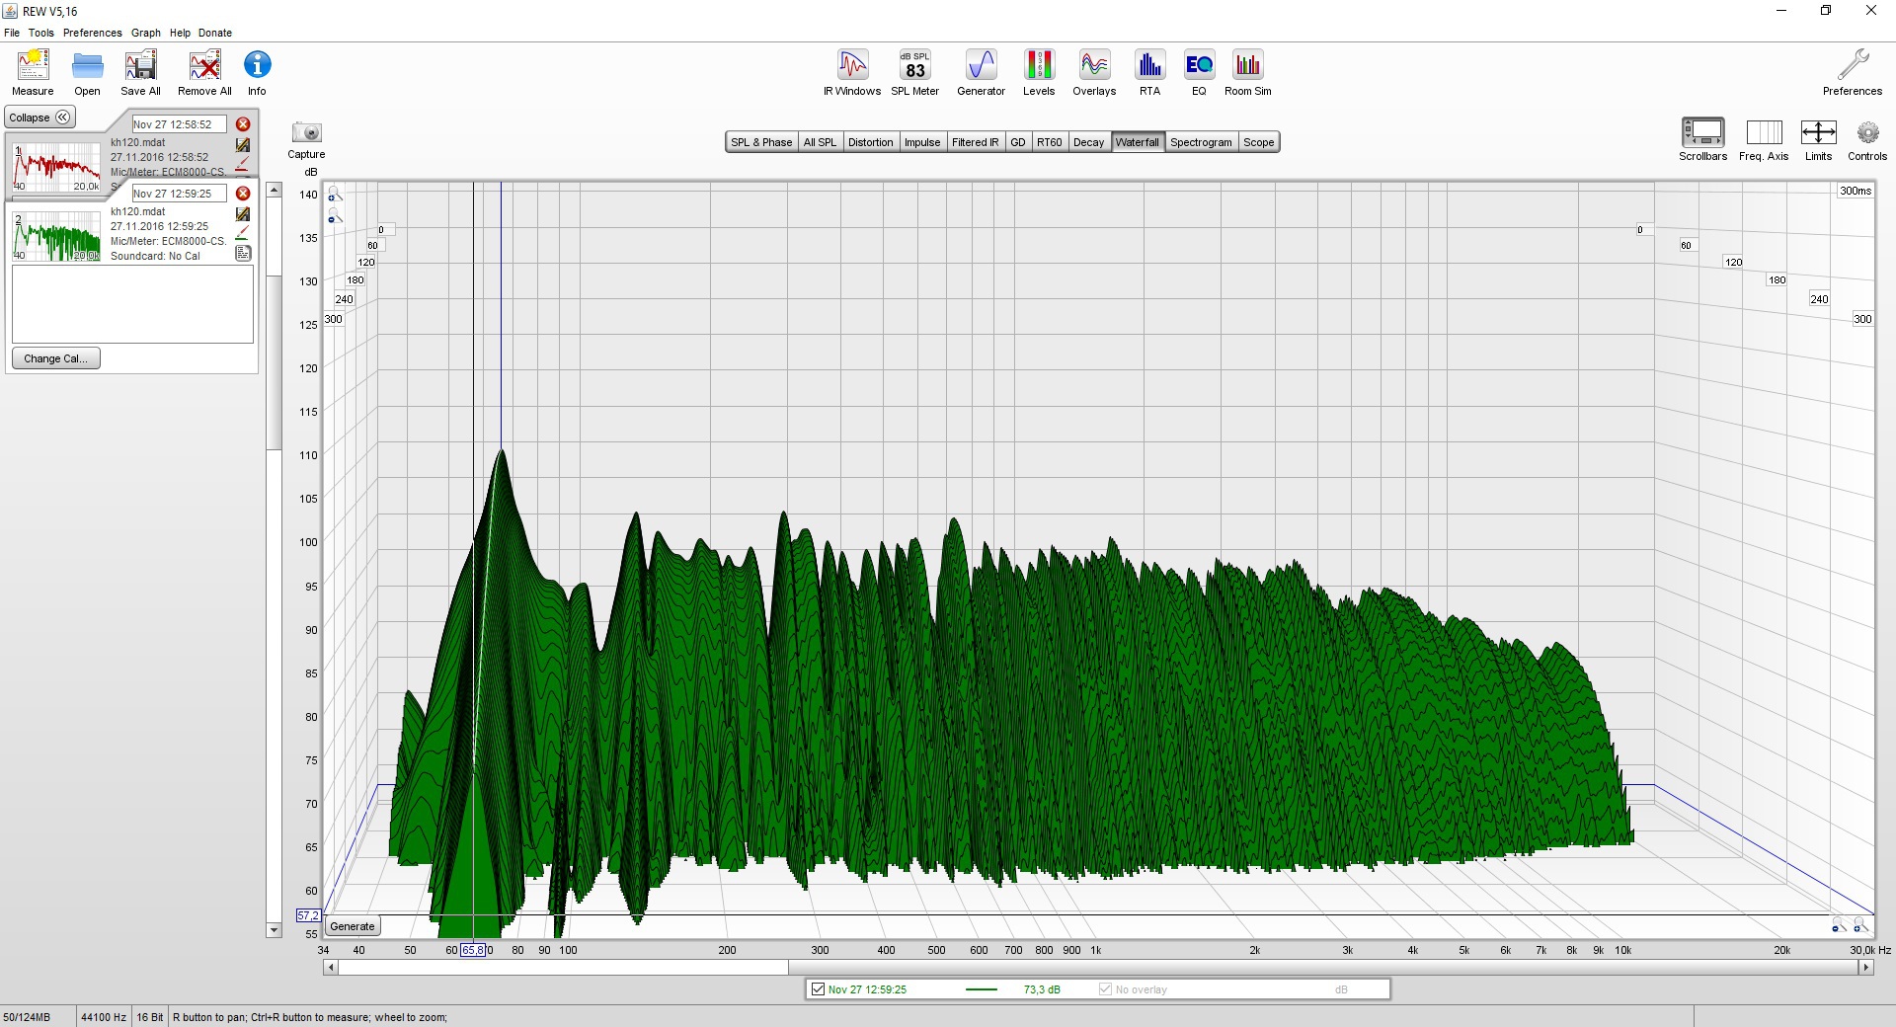The width and height of the screenshot is (1896, 1027).
Task: Edit the Nov 27 12:58:52 name field
Action: point(180,124)
